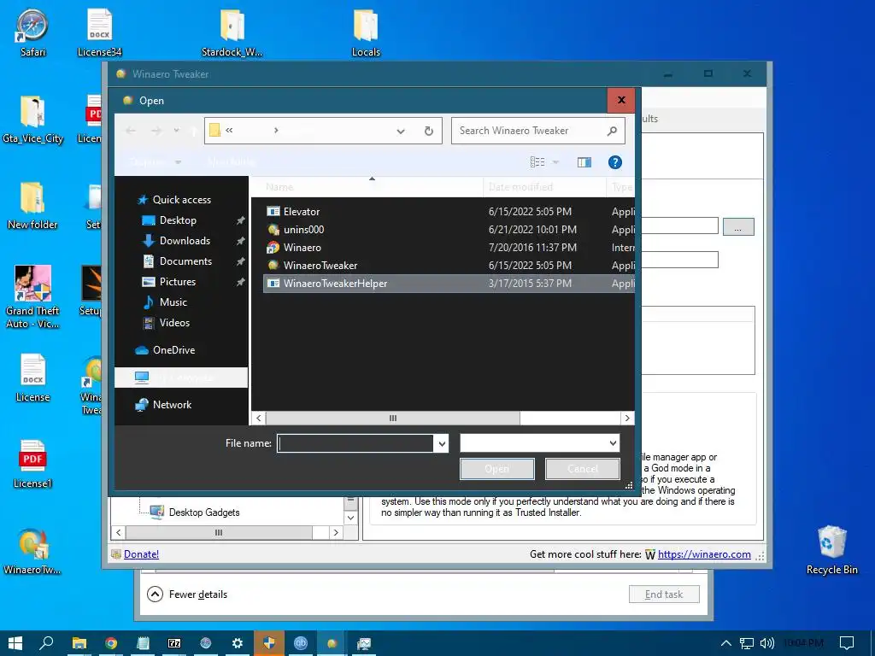The height and width of the screenshot is (656, 875).
Task: Expand the File name dropdown list
Action: [x=442, y=444]
